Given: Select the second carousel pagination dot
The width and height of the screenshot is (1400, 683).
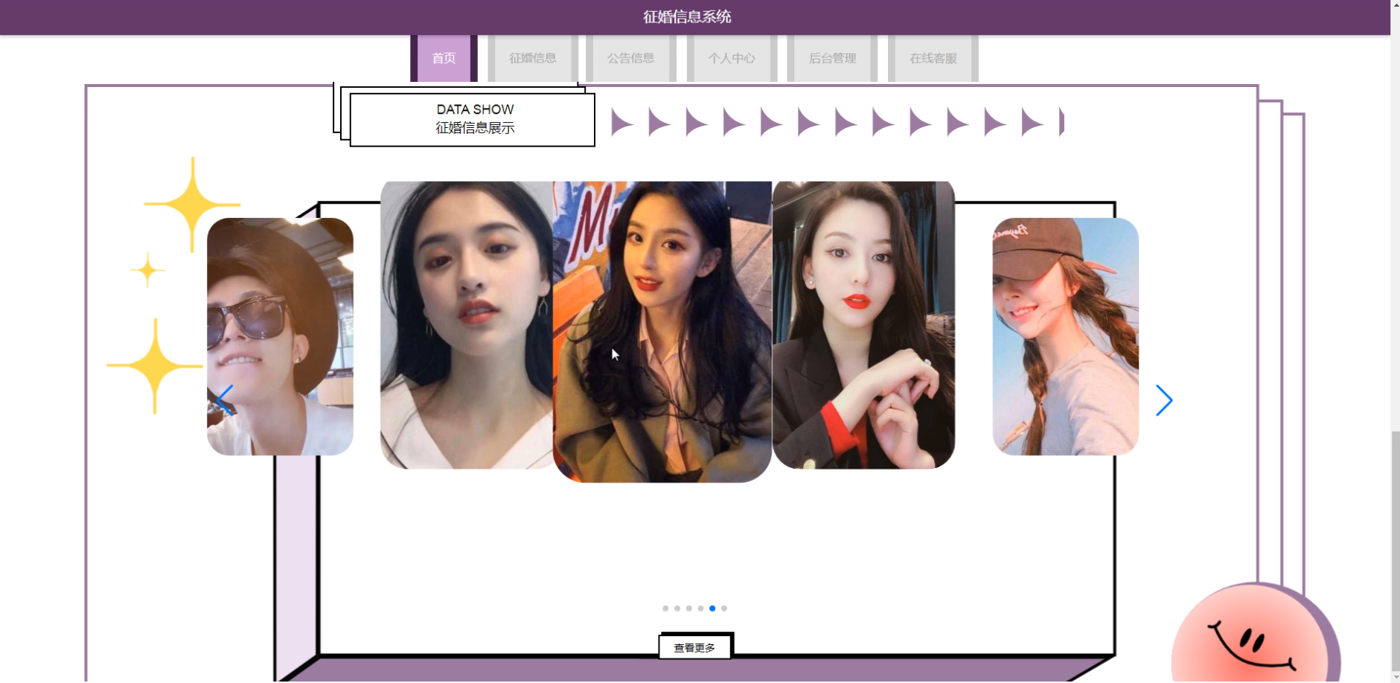Looking at the screenshot, I should pos(677,609).
